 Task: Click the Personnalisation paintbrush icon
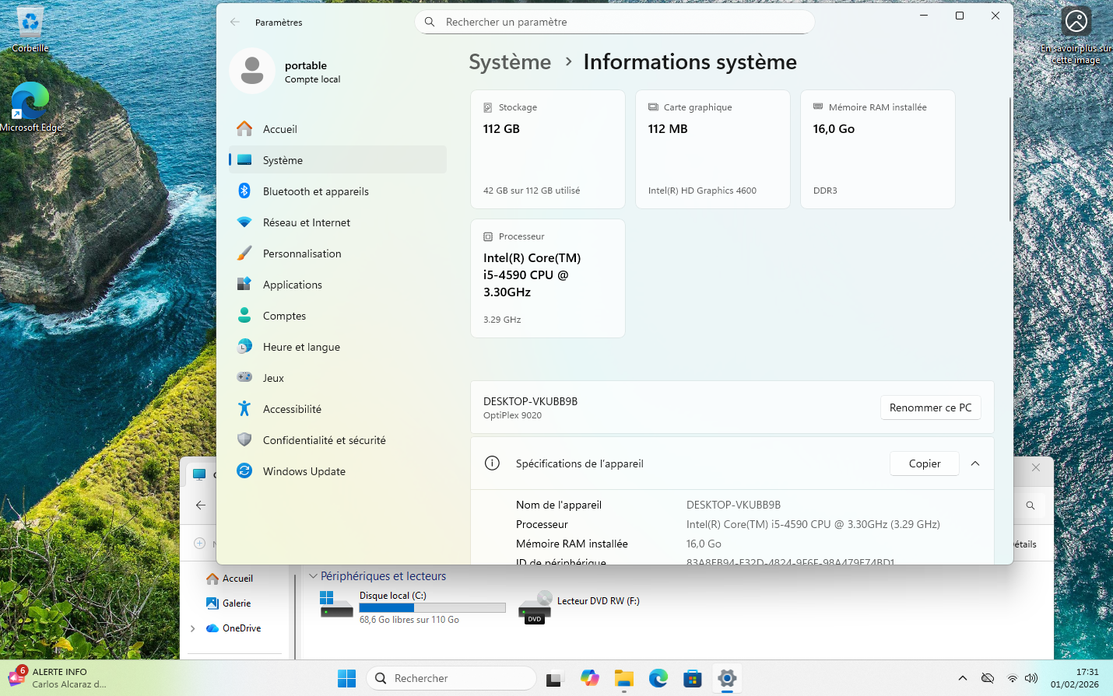[x=244, y=254]
